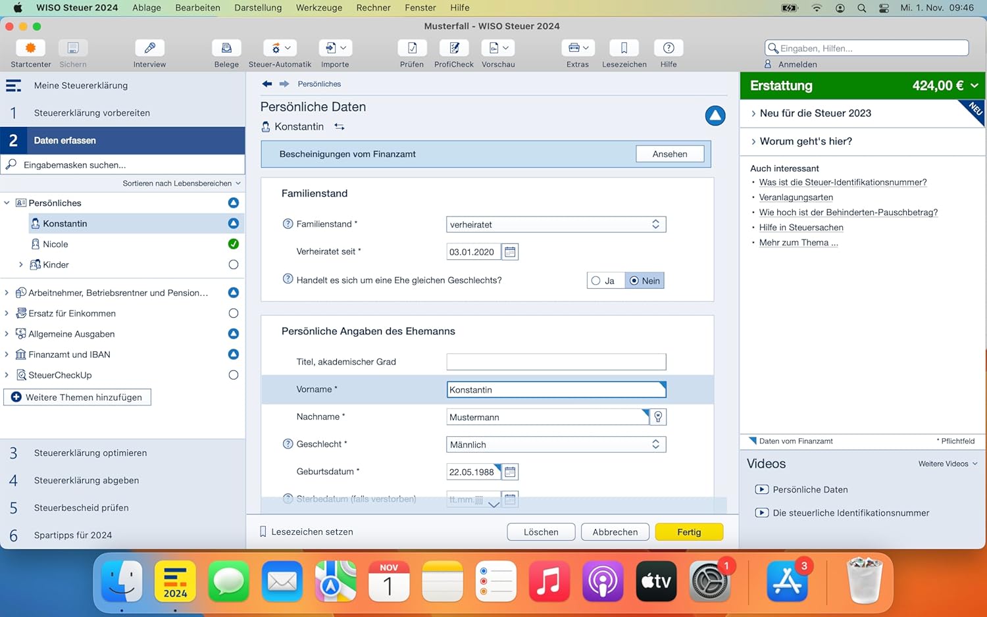The height and width of the screenshot is (617, 987).
Task: Expand Allgemeine Ausgaben section
Action: pos(7,333)
